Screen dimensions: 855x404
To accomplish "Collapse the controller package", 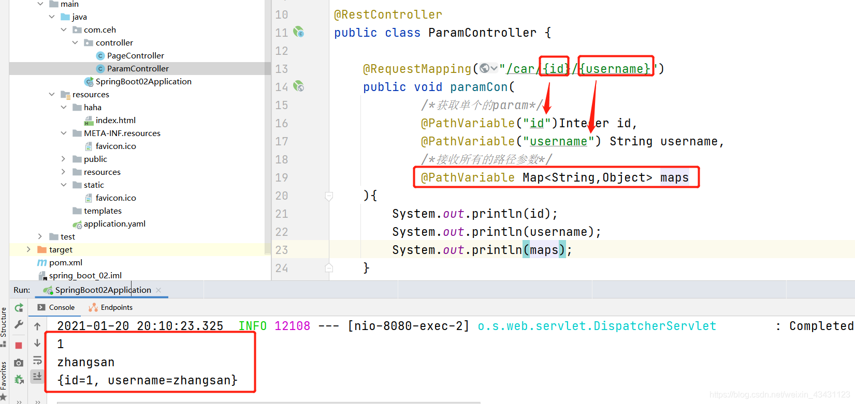I will point(75,42).
